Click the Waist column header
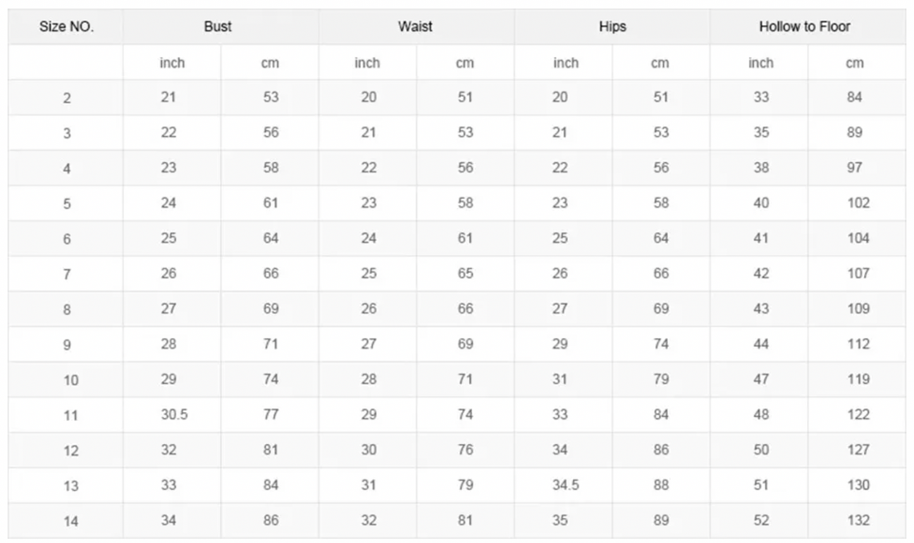914x543 pixels. 415,27
